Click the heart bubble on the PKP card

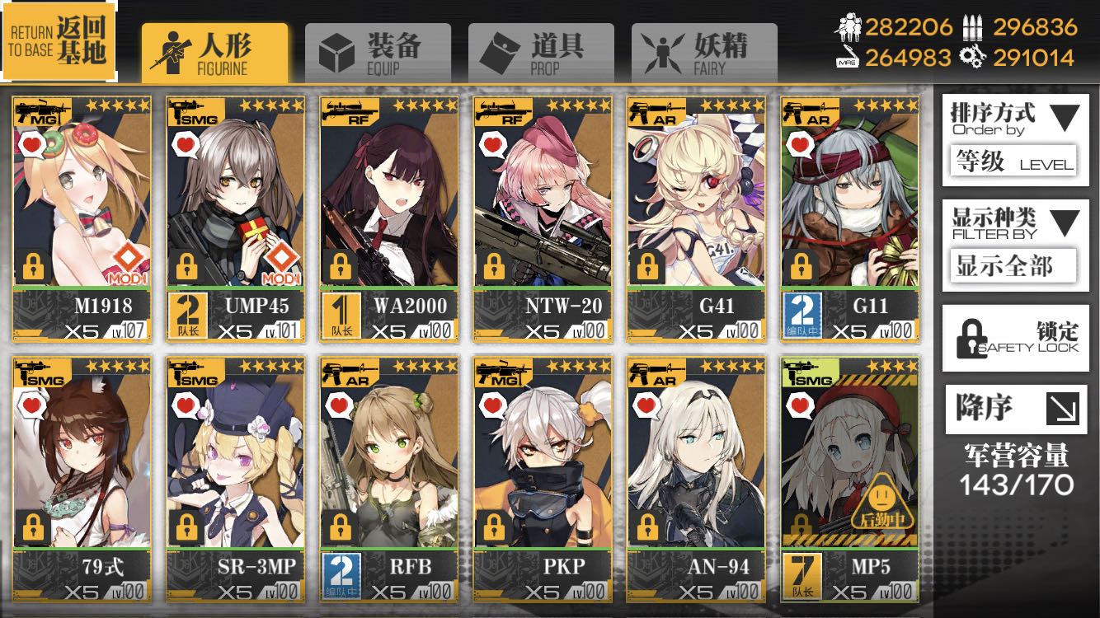click(x=493, y=405)
